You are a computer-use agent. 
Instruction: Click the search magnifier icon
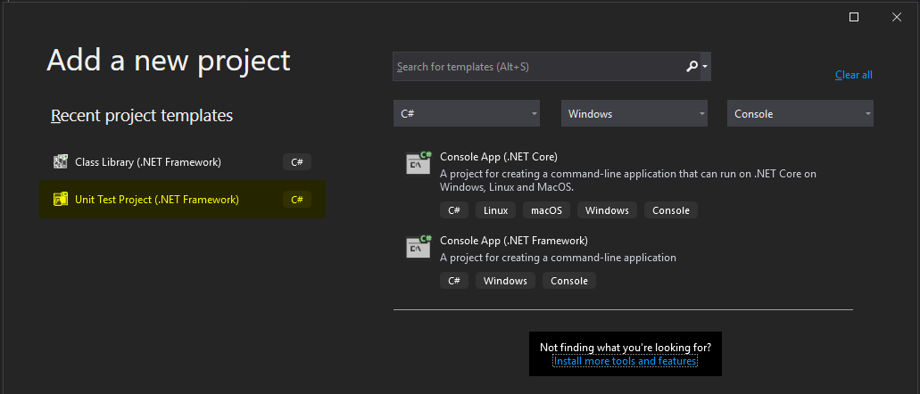click(692, 66)
